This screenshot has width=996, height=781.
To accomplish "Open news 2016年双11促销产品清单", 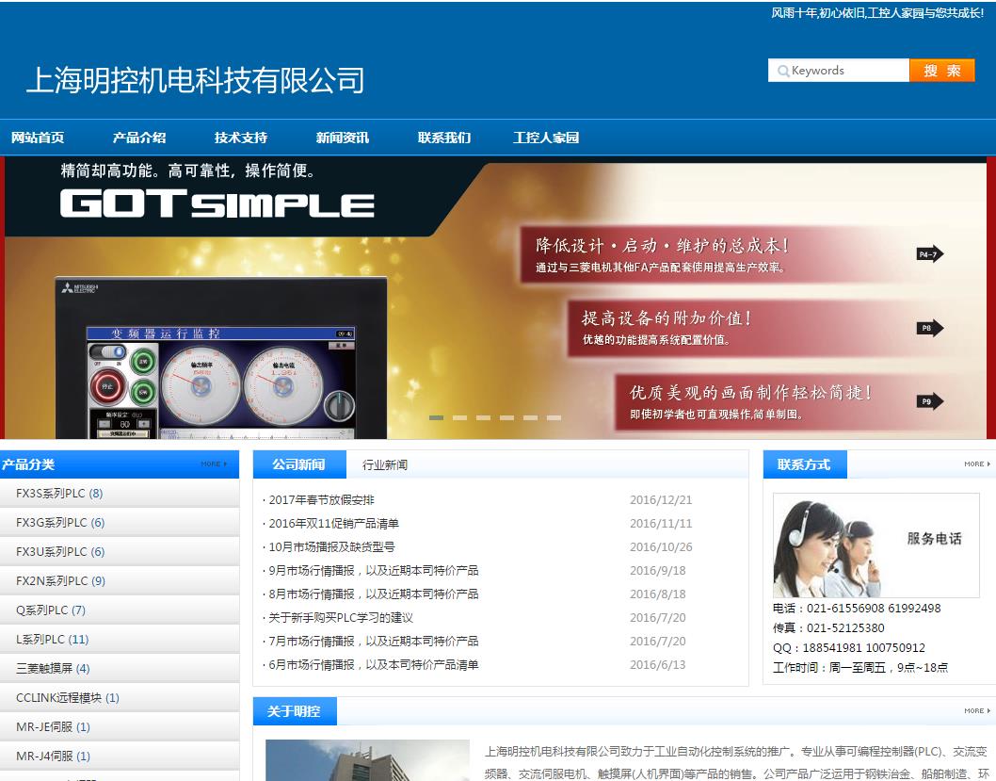I will (x=333, y=524).
